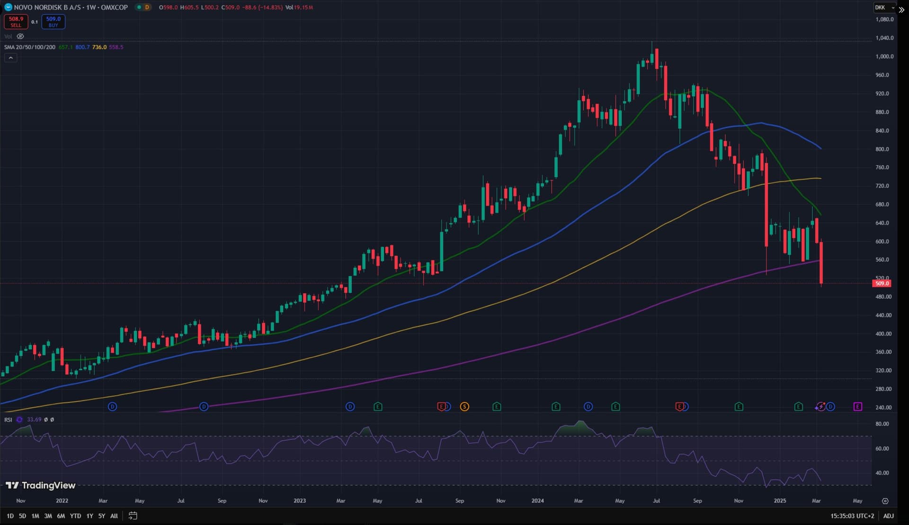Open chart time axis settings gear
The width and height of the screenshot is (909, 525).
[885, 501]
